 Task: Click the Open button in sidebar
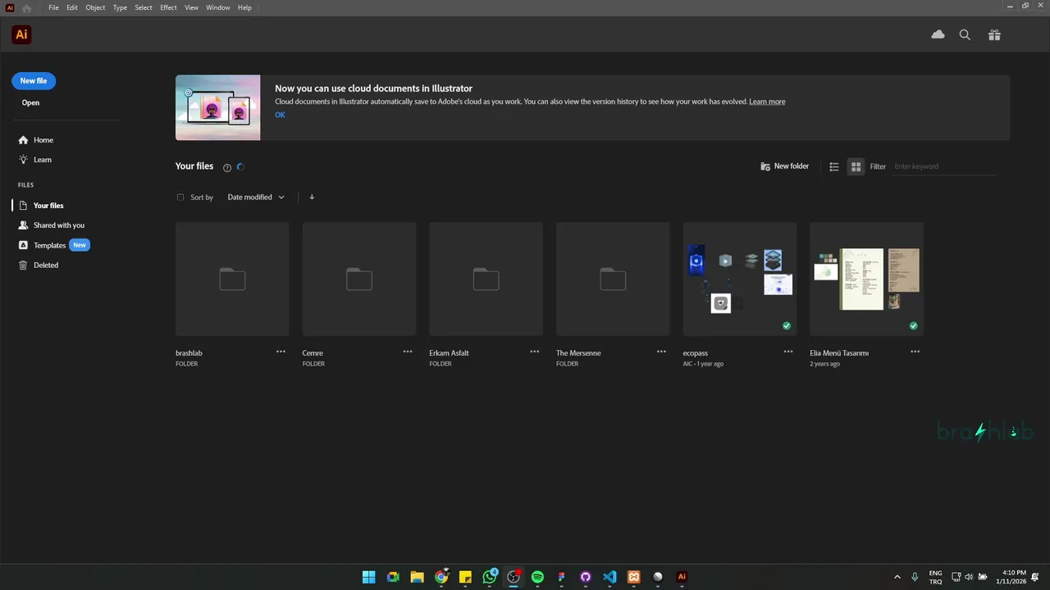[30, 102]
